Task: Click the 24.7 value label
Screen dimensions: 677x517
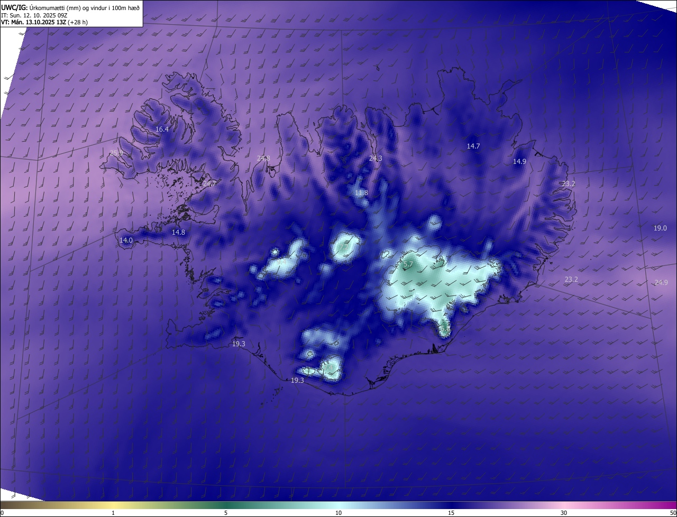Action: click(x=208, y=184)
